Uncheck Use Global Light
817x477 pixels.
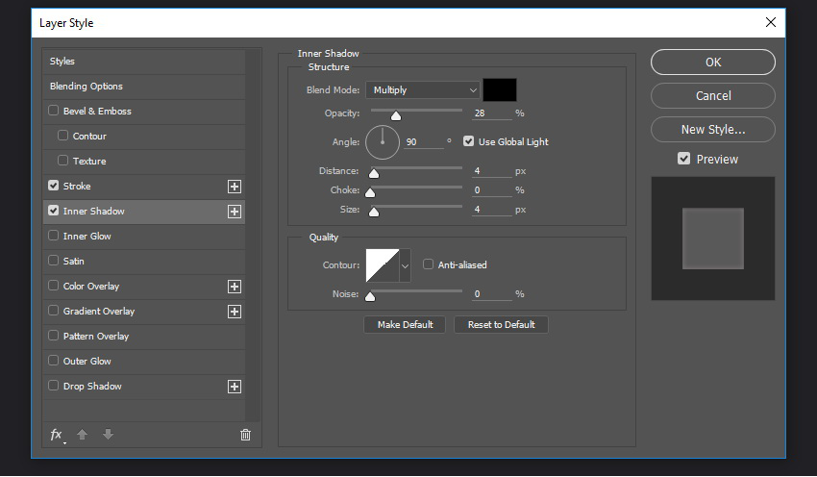[x=468, y=141]
